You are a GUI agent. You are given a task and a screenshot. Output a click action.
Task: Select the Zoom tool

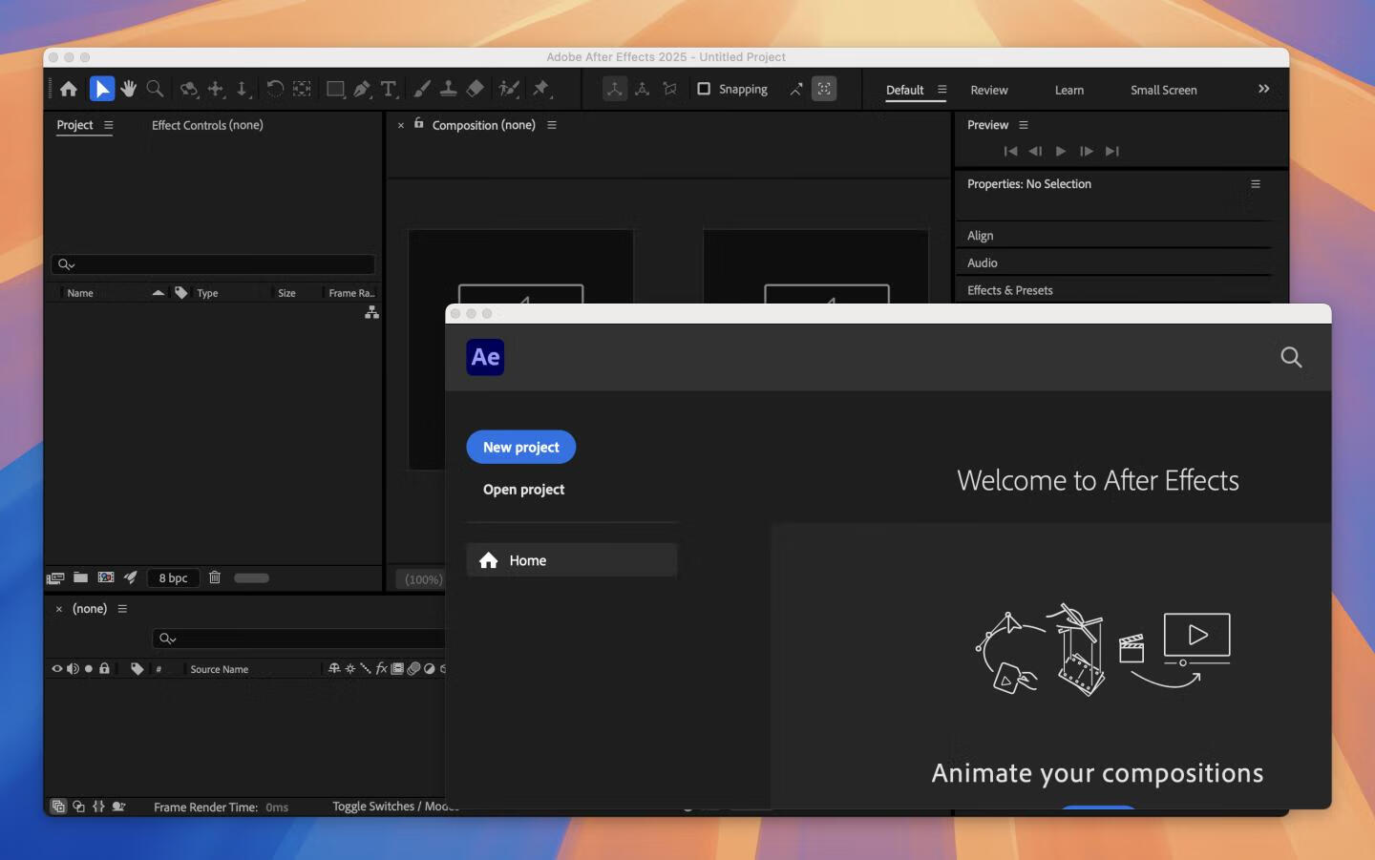(154, 89)
